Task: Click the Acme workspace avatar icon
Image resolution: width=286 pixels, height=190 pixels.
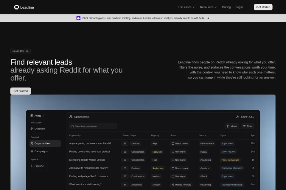Action: (32, 116)
